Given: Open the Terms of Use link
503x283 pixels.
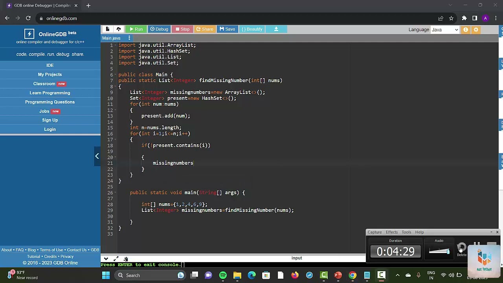Looking at the screenshot, I should [x=51, y=250].
